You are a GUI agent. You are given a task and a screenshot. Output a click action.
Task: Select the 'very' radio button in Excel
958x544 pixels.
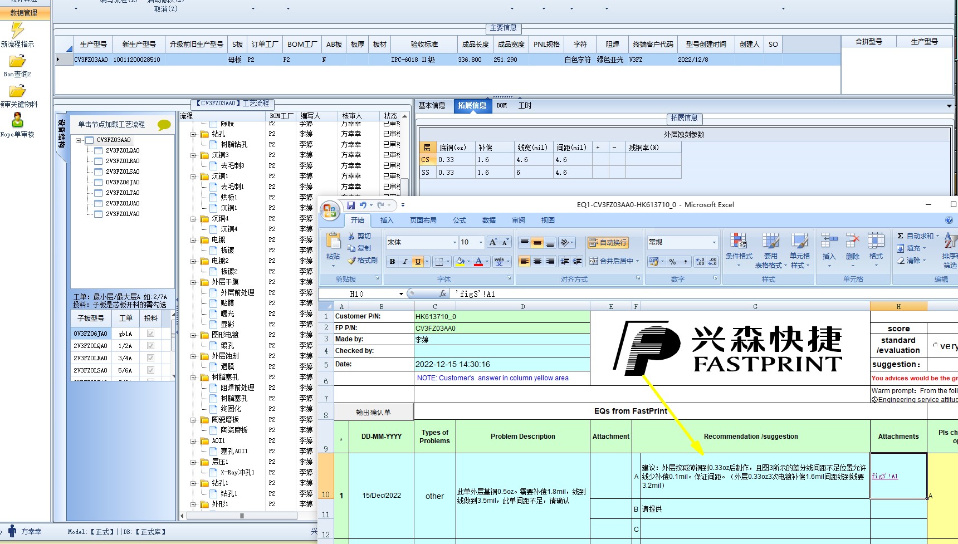[x=935, y=346]
